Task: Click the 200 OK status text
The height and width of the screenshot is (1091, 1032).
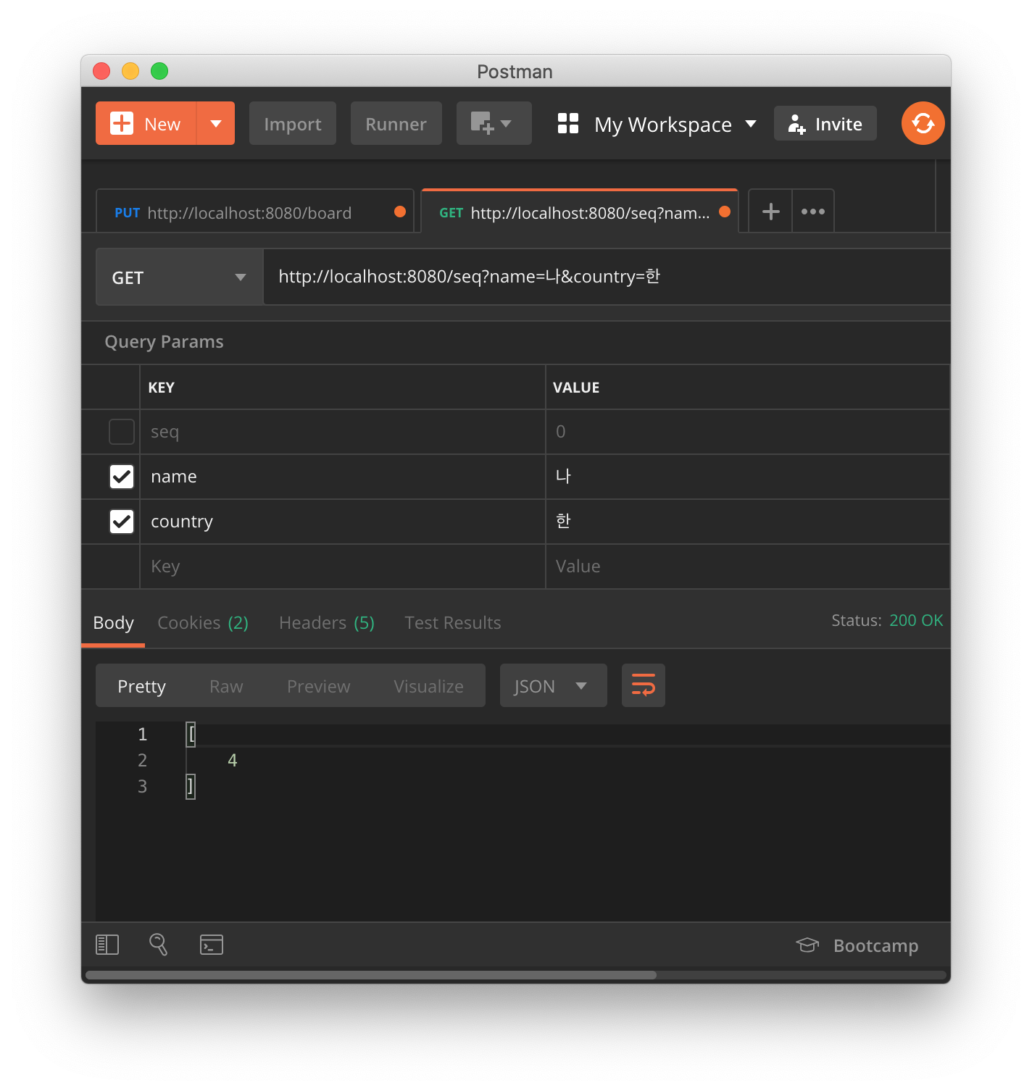Action: point(916,620)
